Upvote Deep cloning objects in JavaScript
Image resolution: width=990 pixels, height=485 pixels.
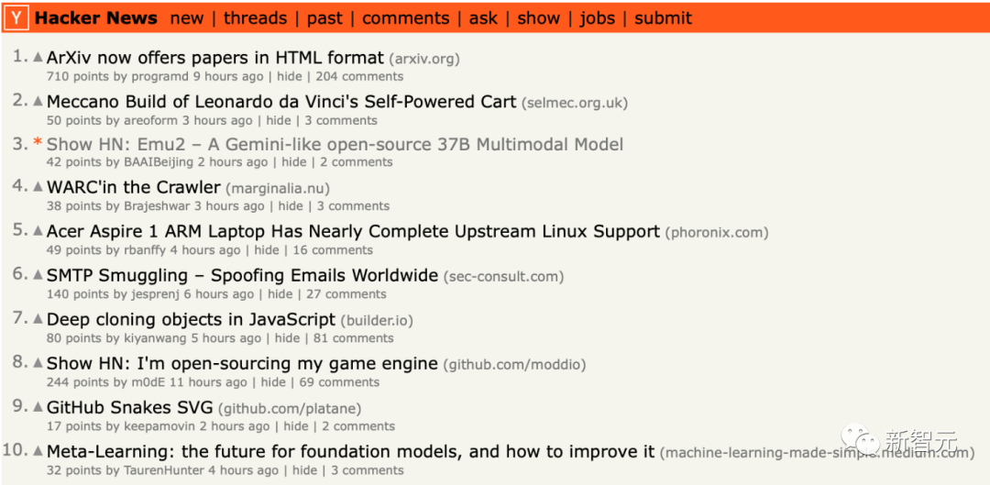(38, 318)
